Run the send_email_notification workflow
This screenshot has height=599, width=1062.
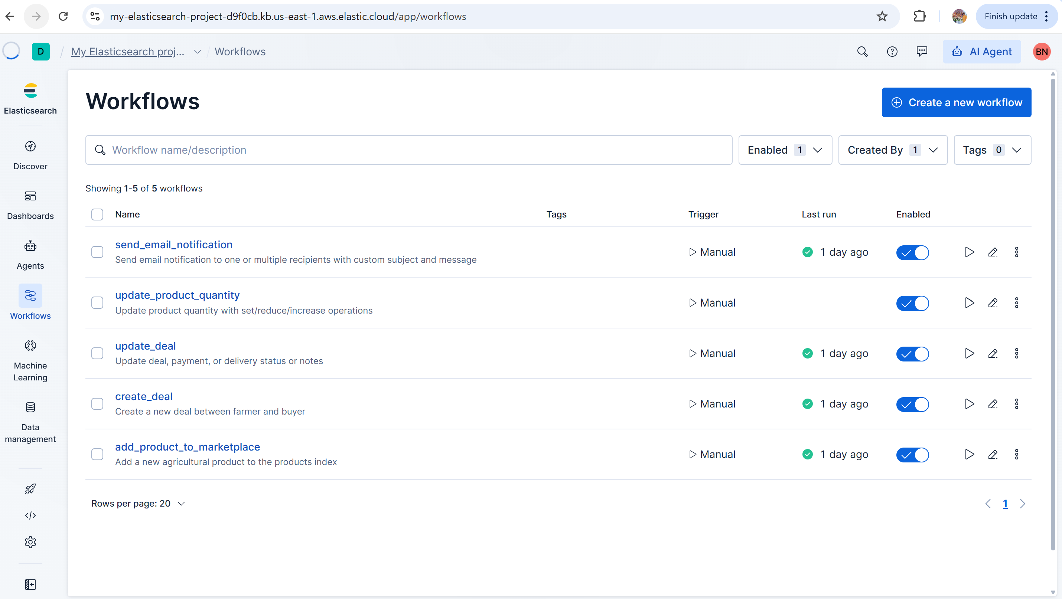click(969, 252)
